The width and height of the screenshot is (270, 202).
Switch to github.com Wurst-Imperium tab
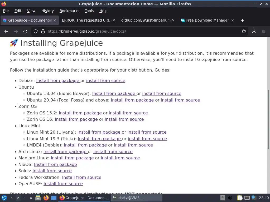[x=146, y=20]
